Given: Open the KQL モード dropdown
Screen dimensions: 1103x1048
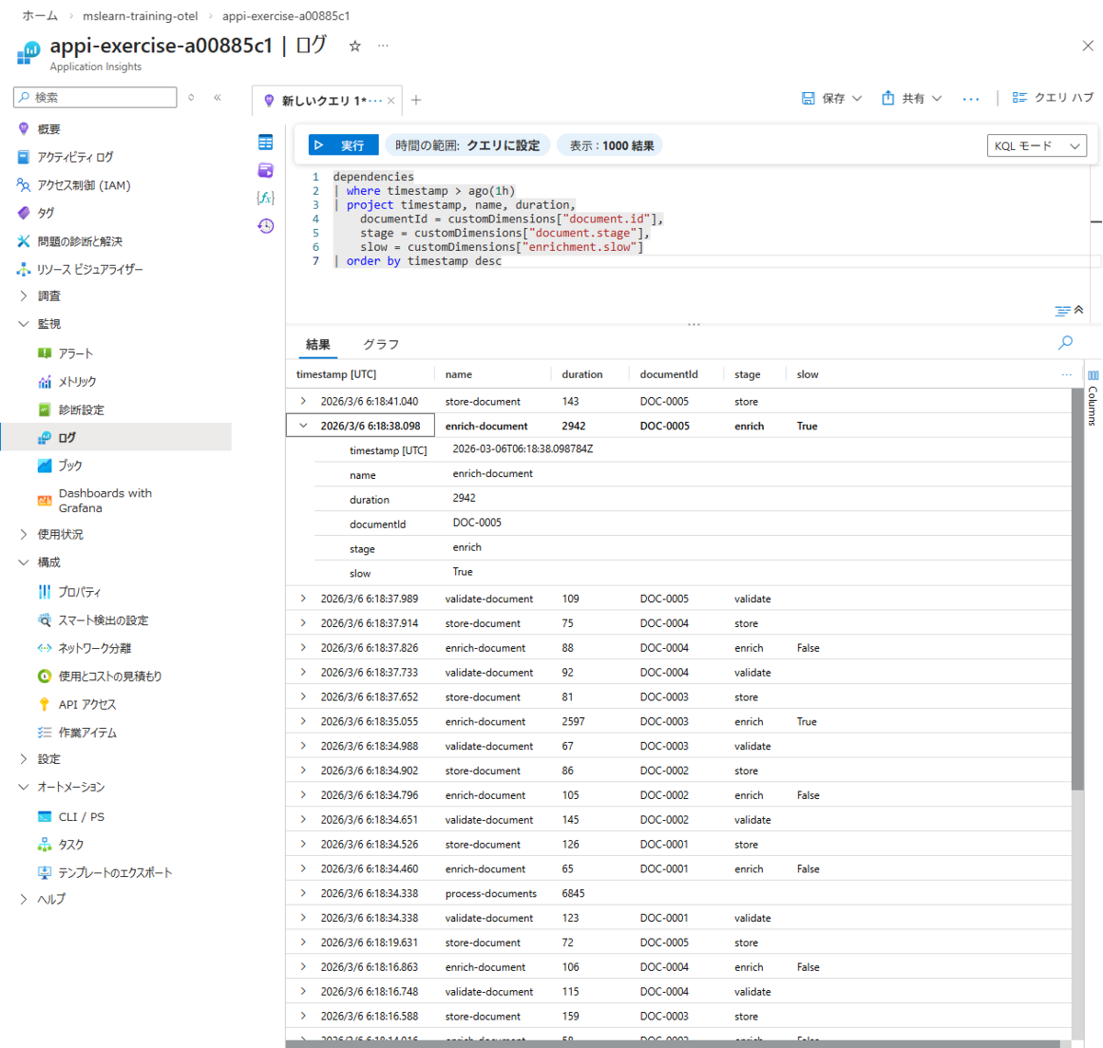Looking at the screenshot, I should coord(1037,146).
